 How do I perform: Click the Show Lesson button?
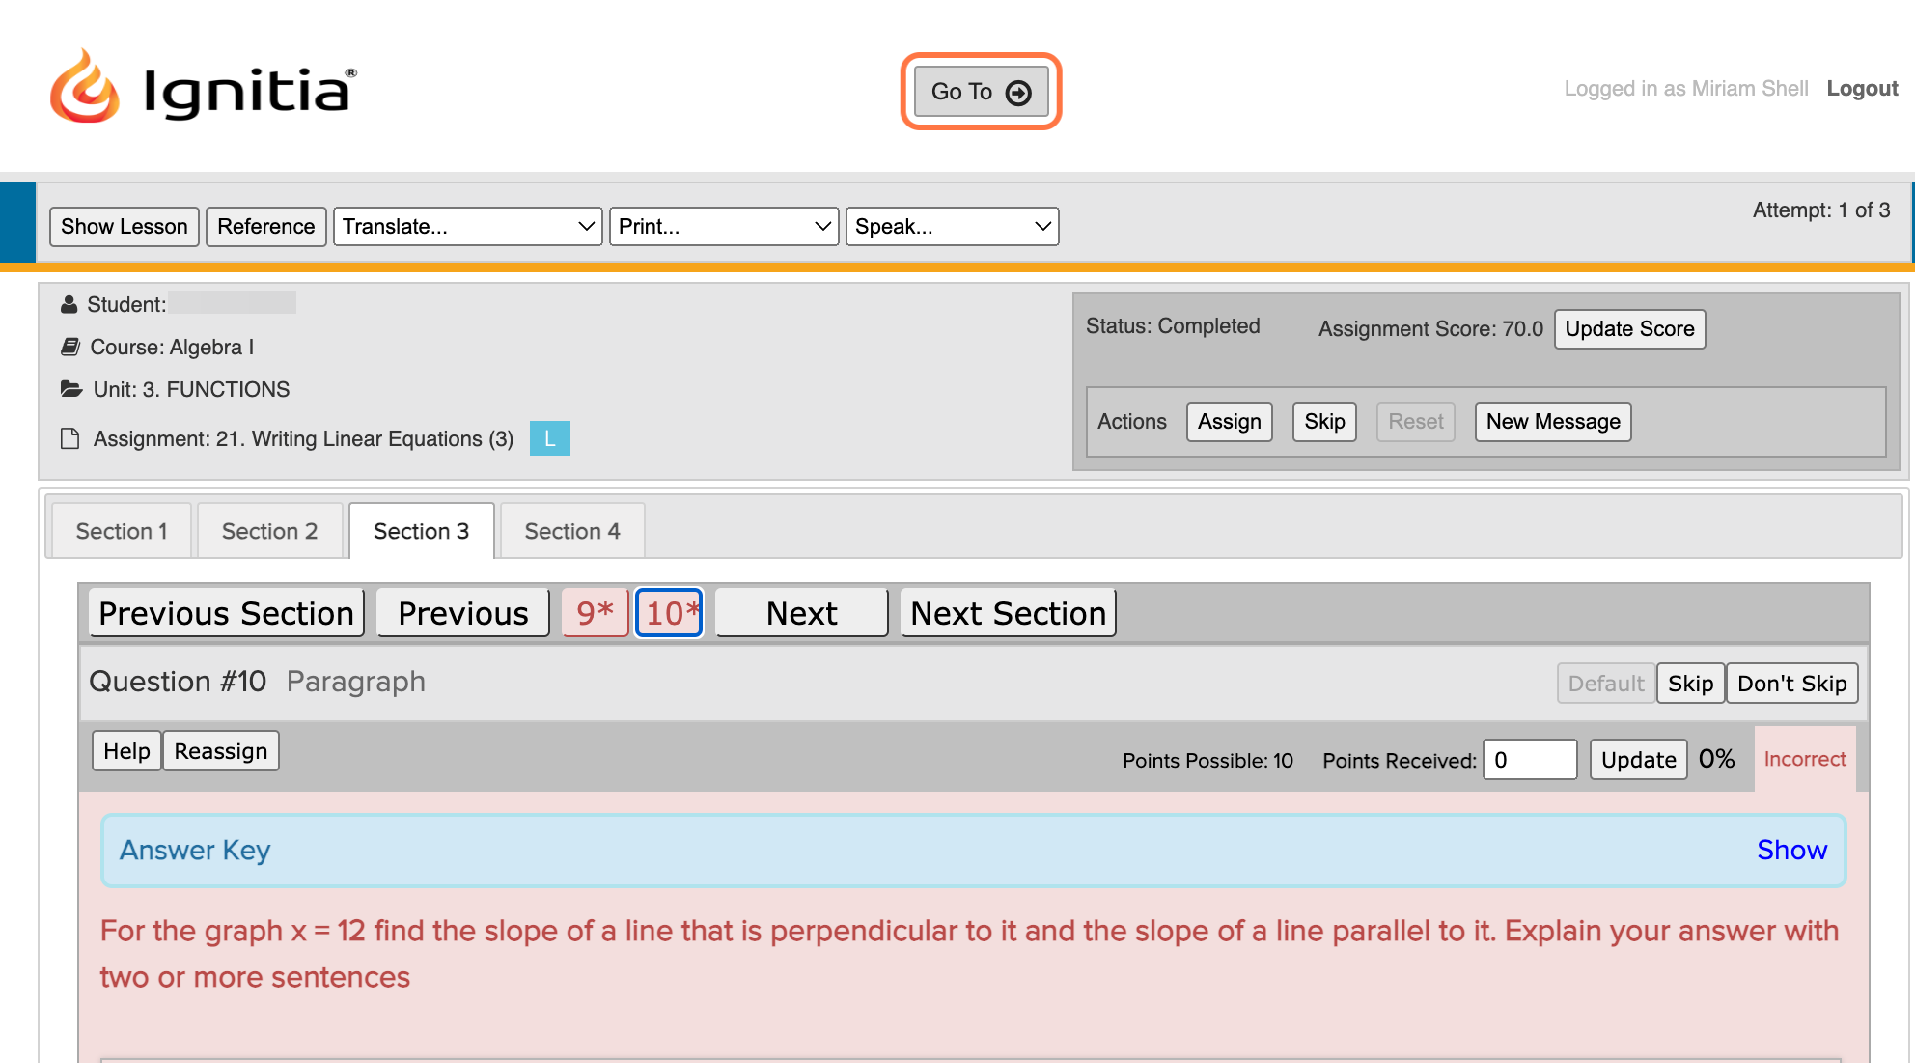[125, 227]
